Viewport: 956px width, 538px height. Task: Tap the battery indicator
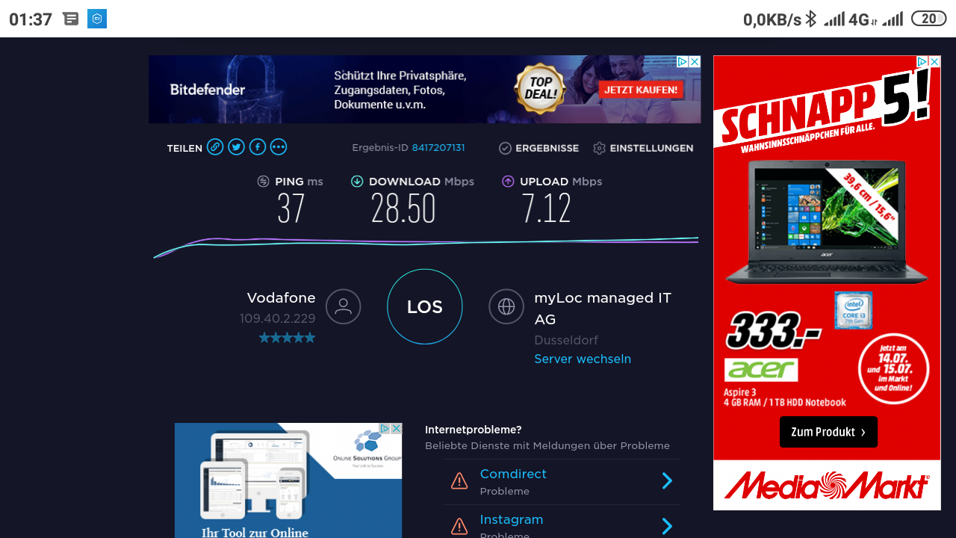tap(929, 19)
